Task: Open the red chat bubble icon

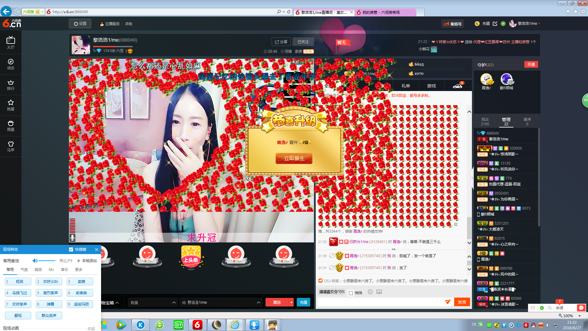Action: pos(581,308)
